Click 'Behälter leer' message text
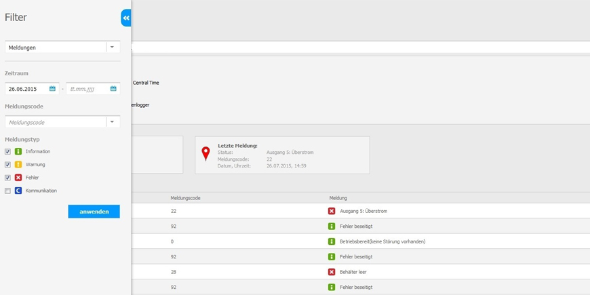 (353, 272)
